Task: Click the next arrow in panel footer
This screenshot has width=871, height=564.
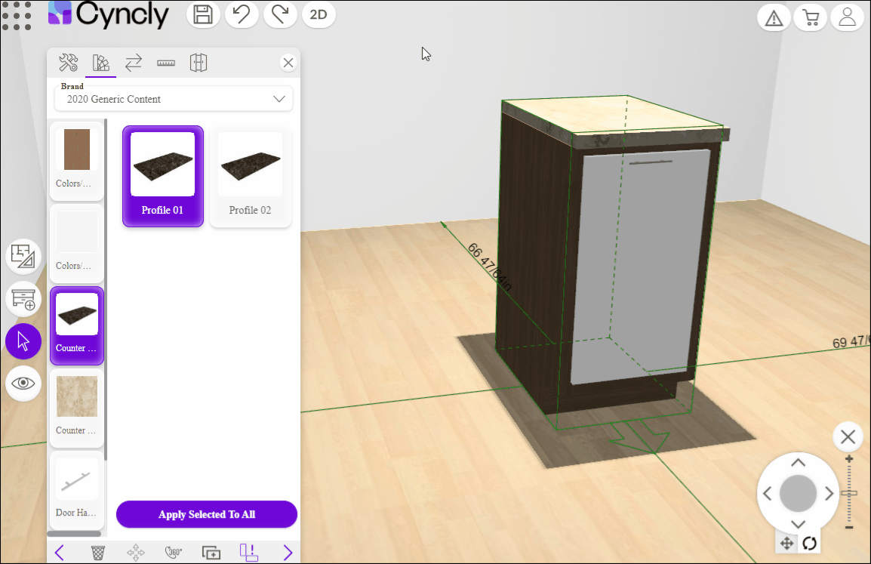Action: pyautogui.click(x=288, y=553)
